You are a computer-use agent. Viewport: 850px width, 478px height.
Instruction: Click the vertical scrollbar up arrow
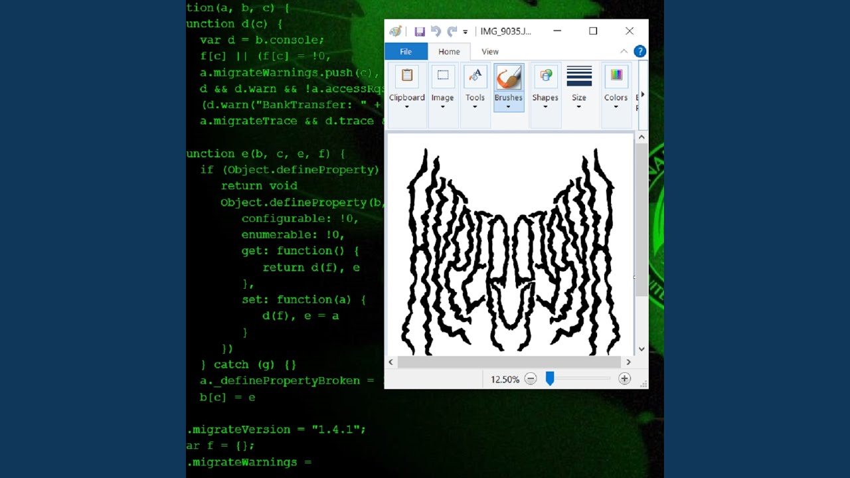click(641, 137)
